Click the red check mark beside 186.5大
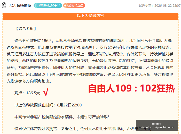 coord(46,92)
